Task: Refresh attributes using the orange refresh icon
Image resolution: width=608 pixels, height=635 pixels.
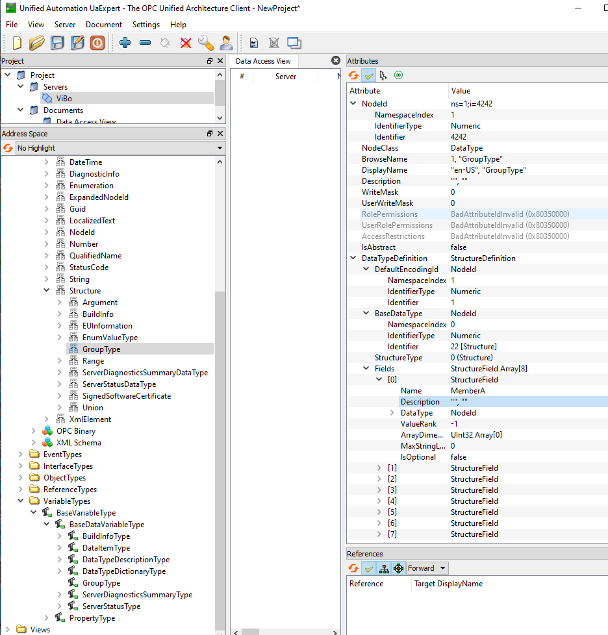Action: [353, 75]
